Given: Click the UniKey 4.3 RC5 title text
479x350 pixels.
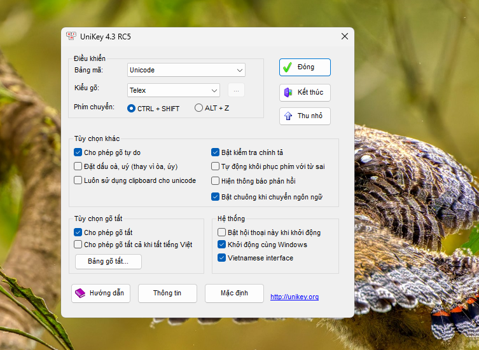Looking at the screenshot, I should point(106,37).
